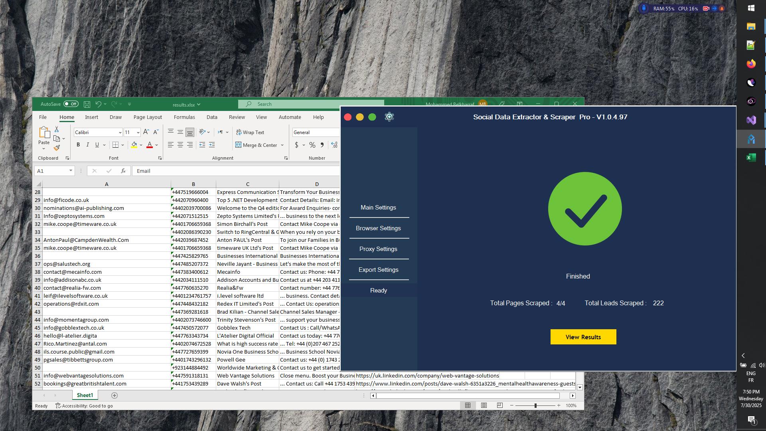Toggle italic formatting
Image resolution: width=766 pixels, height=431 pixels.
point(88,145)
